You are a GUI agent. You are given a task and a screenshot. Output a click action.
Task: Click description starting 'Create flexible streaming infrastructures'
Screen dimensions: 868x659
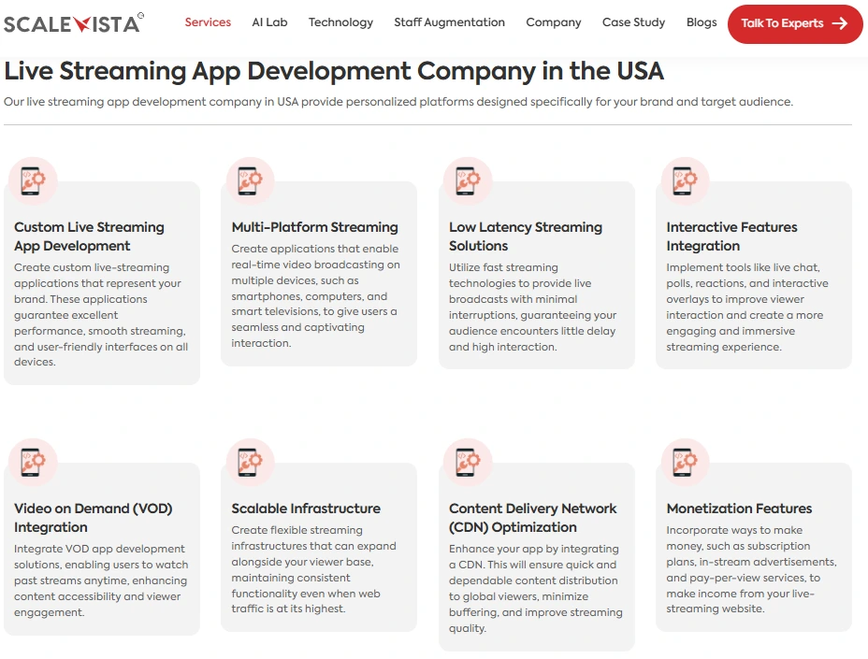[313, 569]
